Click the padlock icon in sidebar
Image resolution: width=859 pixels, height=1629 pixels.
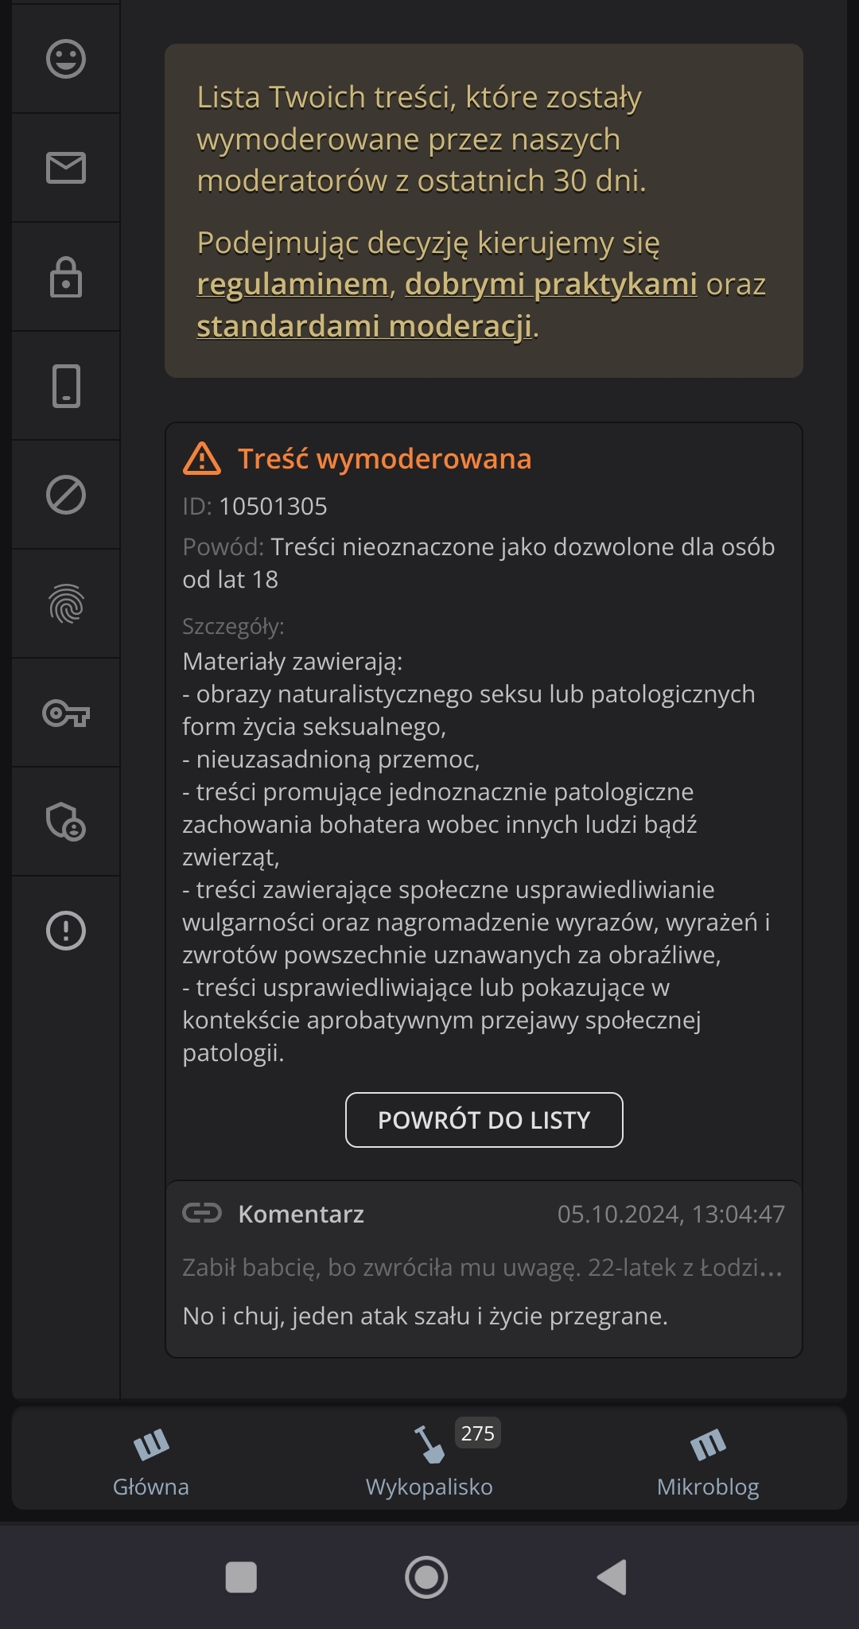(66, 277)
